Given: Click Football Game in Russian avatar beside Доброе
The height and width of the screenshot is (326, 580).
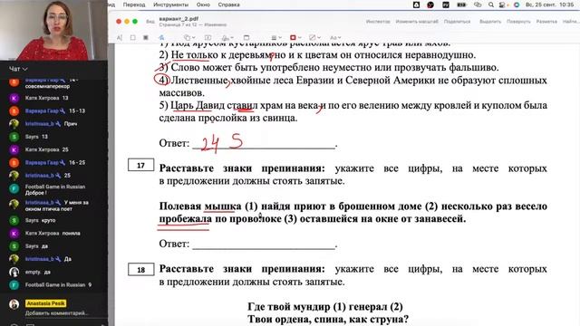Looking at the screenshot, I should 14,188.
